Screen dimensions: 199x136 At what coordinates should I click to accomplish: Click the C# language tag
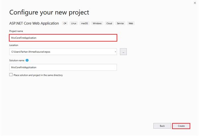(65, 23)
